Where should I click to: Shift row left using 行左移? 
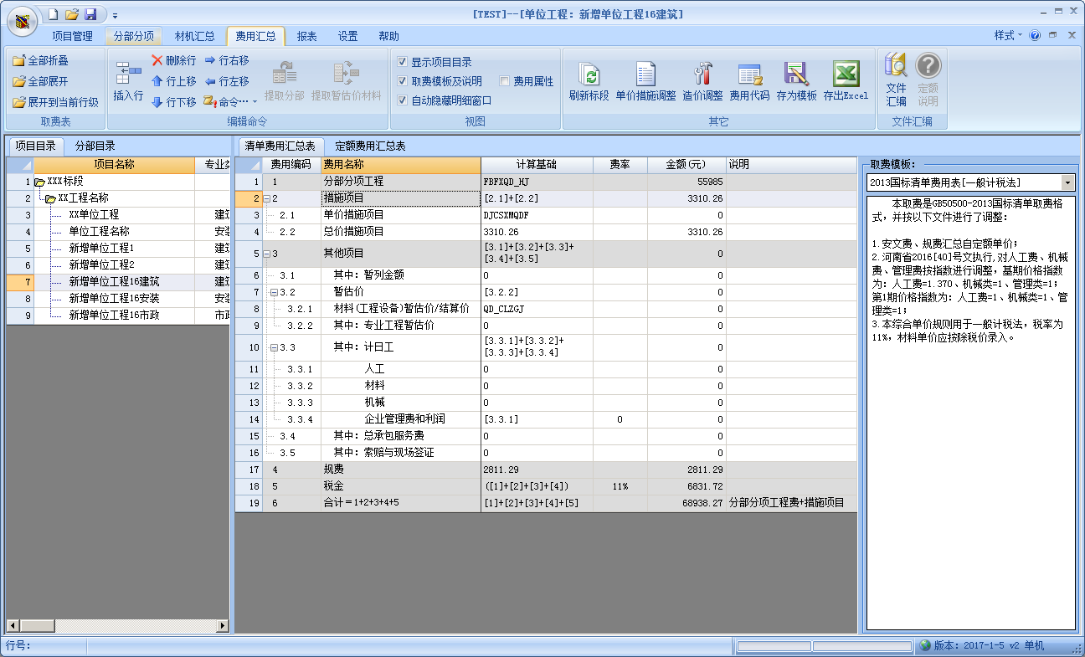click(227, 81)
